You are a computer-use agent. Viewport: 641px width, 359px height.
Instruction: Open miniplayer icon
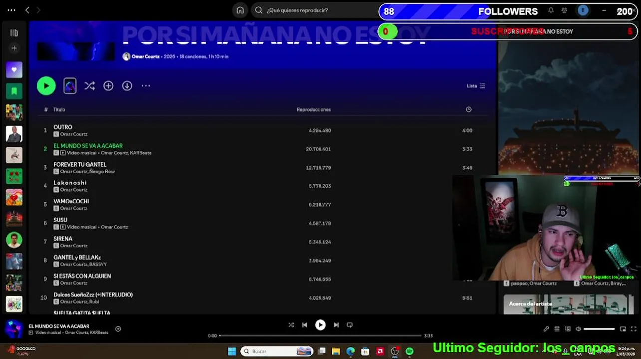[623, 329]
